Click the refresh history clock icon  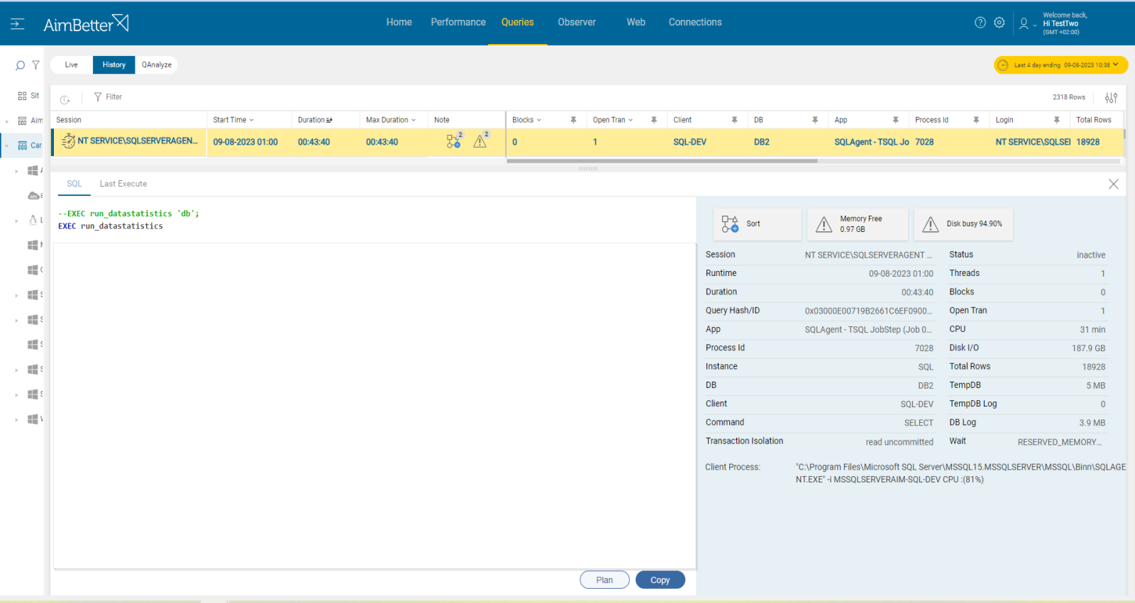[x=65, y=99]
